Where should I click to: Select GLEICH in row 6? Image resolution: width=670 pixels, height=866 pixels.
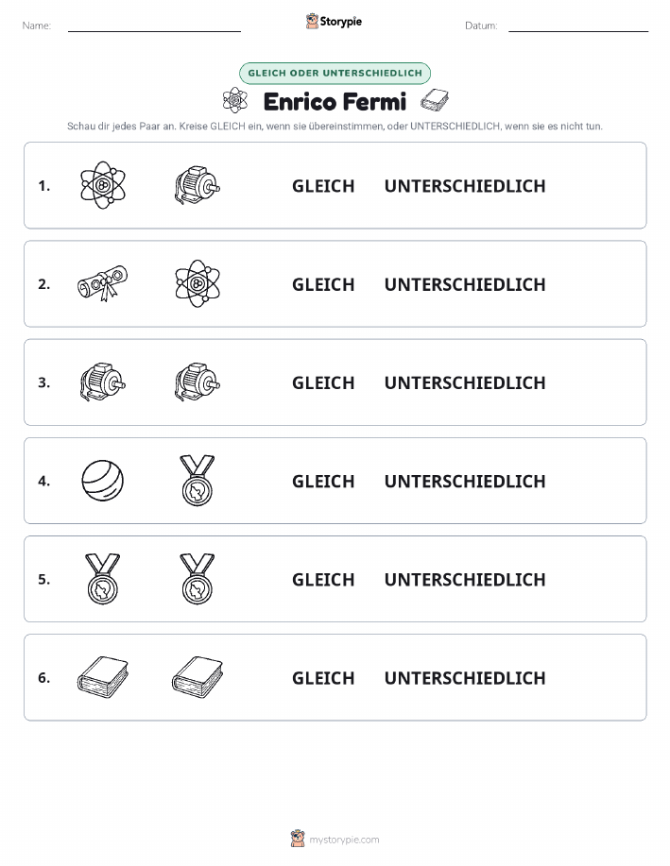click(x=323, y=678)
